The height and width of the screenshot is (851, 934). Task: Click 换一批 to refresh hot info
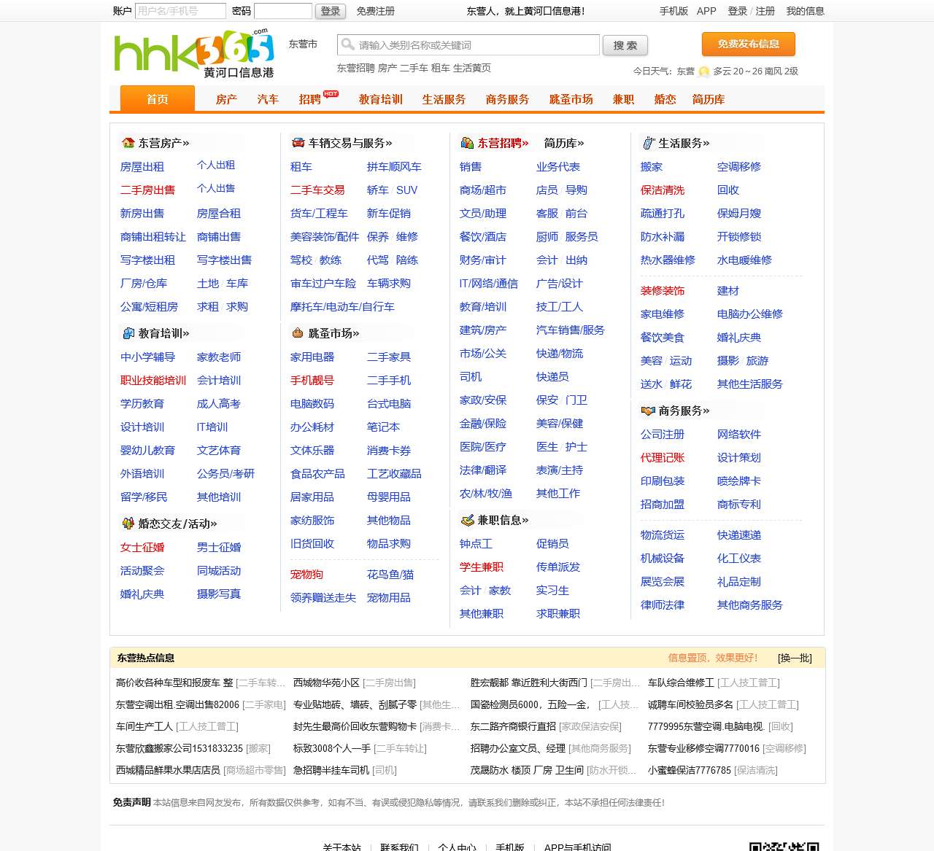(795, 658)
